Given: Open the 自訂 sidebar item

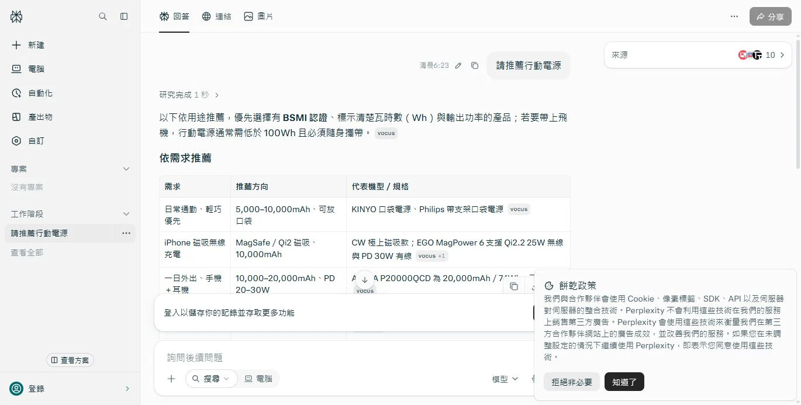Looking at the screenshot, I should [x=70, y=141].
